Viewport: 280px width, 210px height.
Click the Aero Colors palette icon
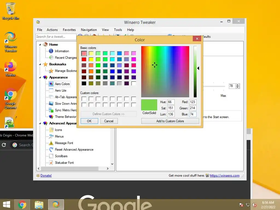pyautogui.click(x=51, y=84)
